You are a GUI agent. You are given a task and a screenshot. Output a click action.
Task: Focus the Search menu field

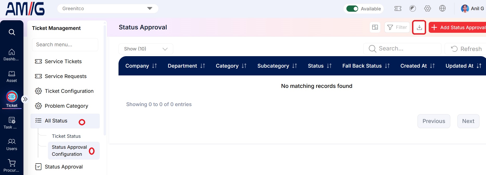[x=65, y=45]
